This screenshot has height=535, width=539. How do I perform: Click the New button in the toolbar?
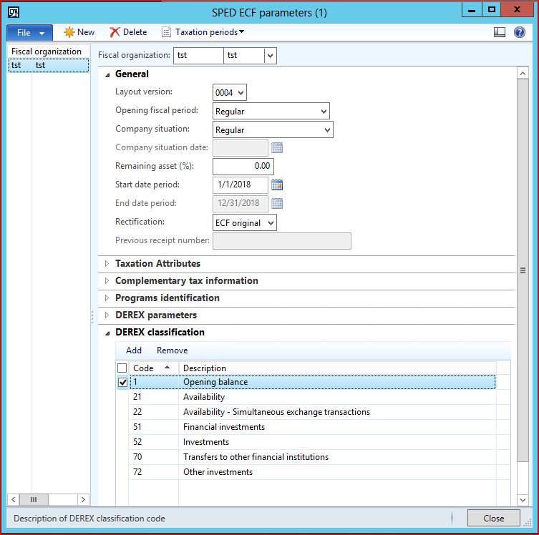[79, 32]
